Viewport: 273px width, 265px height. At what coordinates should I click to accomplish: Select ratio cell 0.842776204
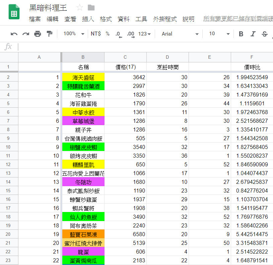[x=252, y=191]
